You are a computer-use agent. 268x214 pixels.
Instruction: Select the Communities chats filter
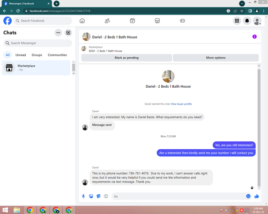tap(57, 55)
